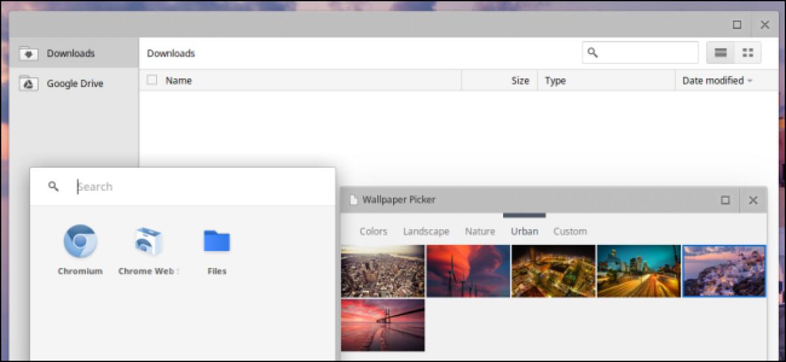Close the Wallpaper Picker window
The image size is (786, 362).
tap(753, 200)
